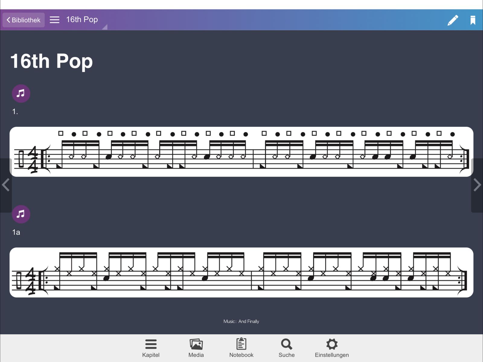
Task: Go to the next page arrow
Action: click(x=477, y=185)
